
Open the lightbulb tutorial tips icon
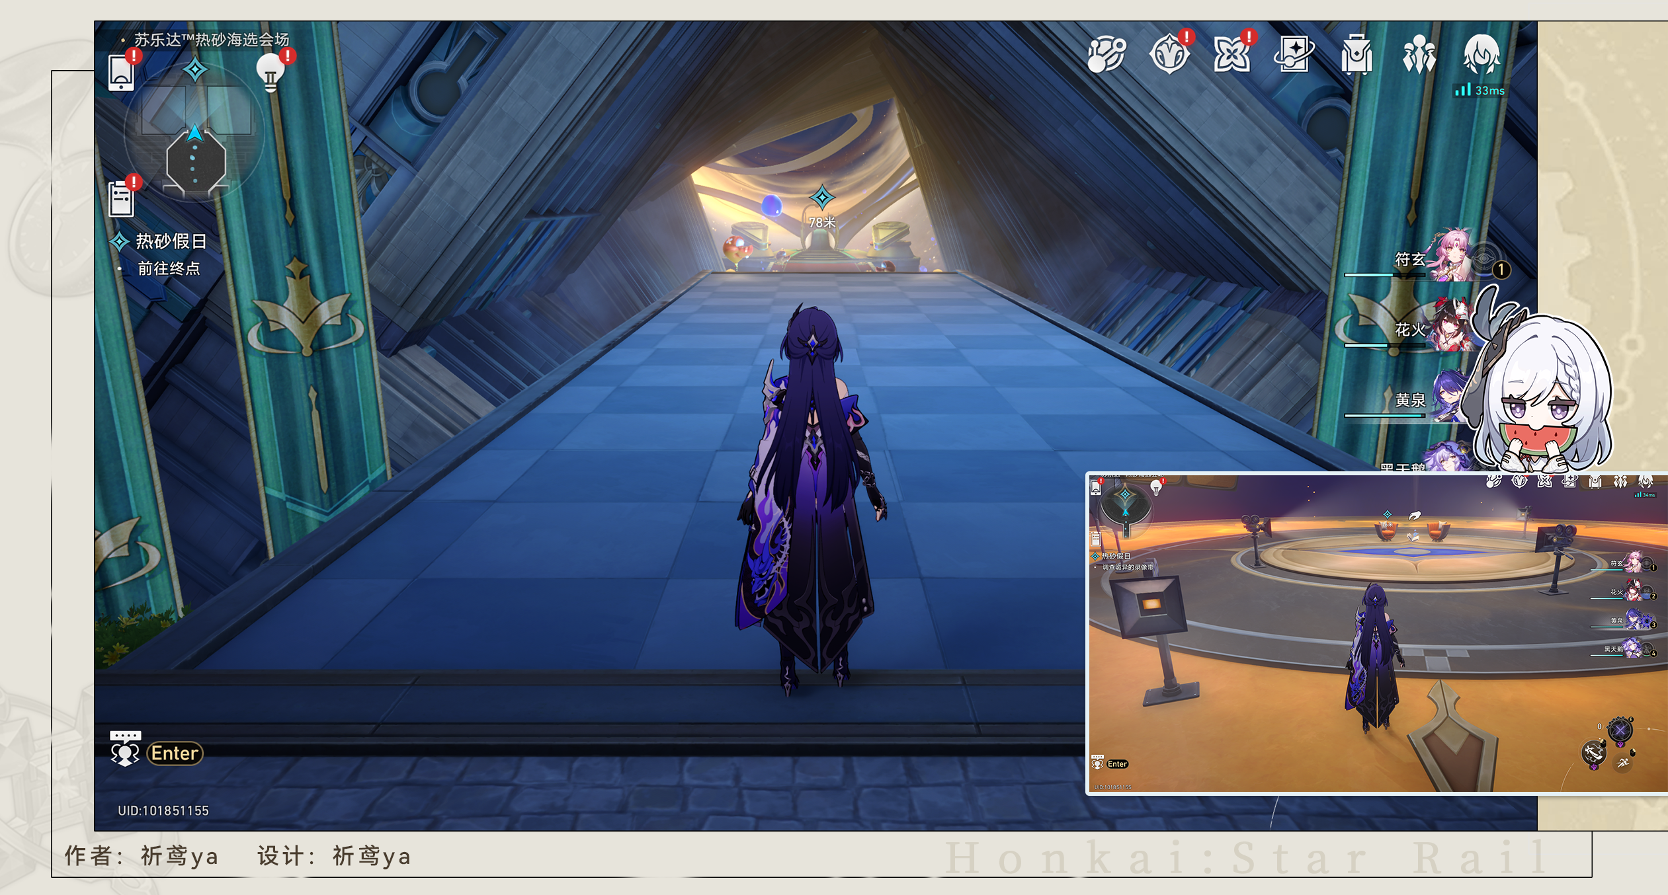[x=271, y=71]
